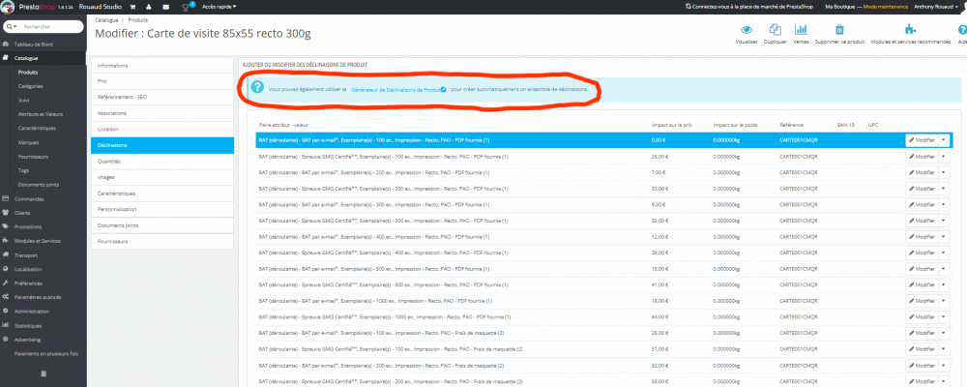Image resolution: width=967 pixels, height=387 pixels.
Task: Click the Visualiser eye icon
Action: (x=747, y=30)
